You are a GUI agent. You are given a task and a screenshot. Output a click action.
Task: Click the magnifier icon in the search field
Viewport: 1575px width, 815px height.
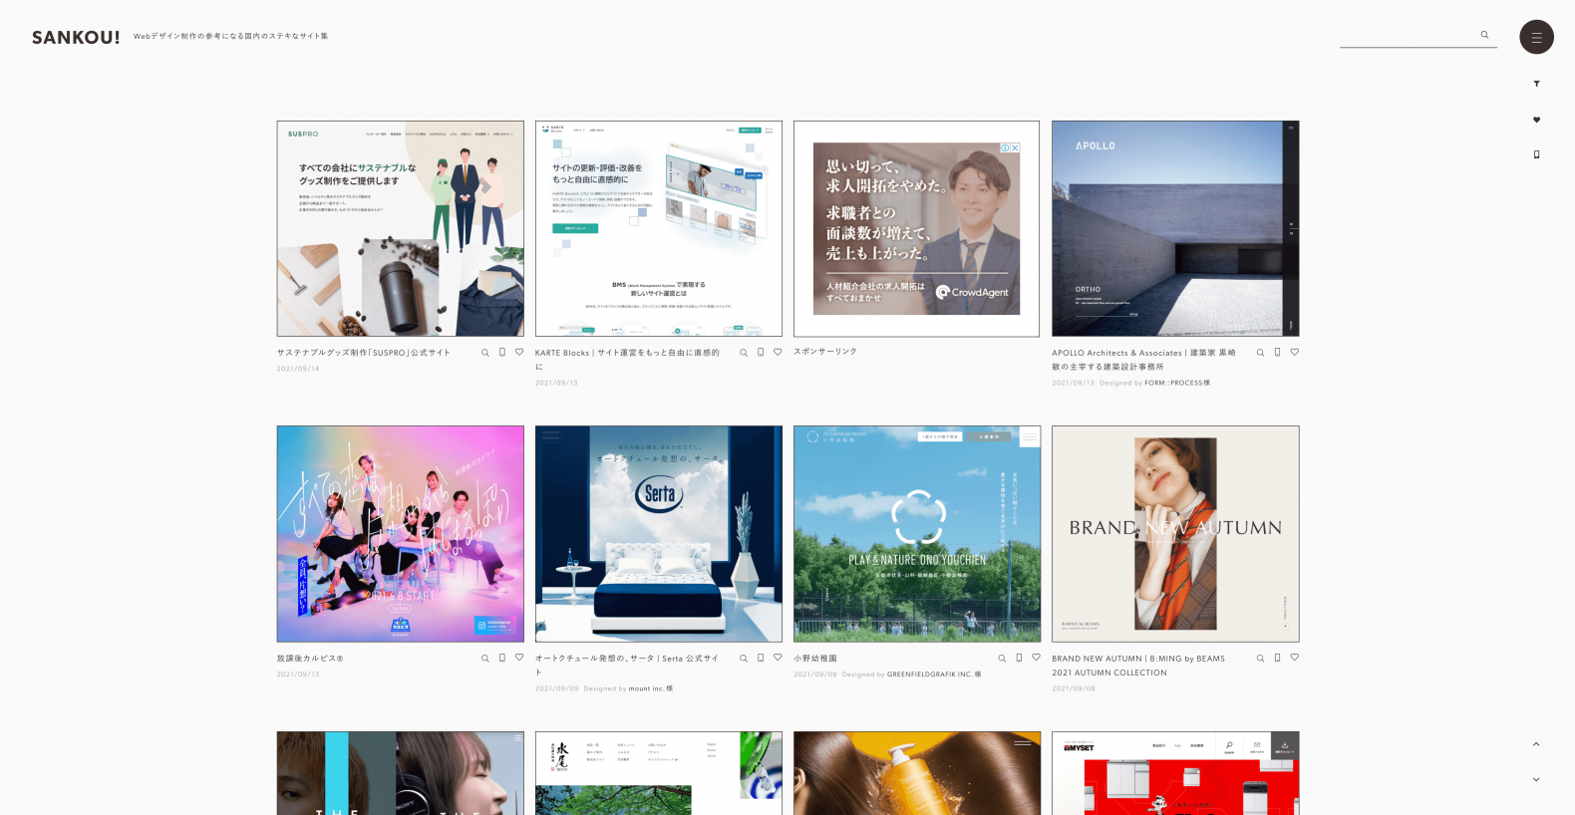click(x=1484, y=35)
